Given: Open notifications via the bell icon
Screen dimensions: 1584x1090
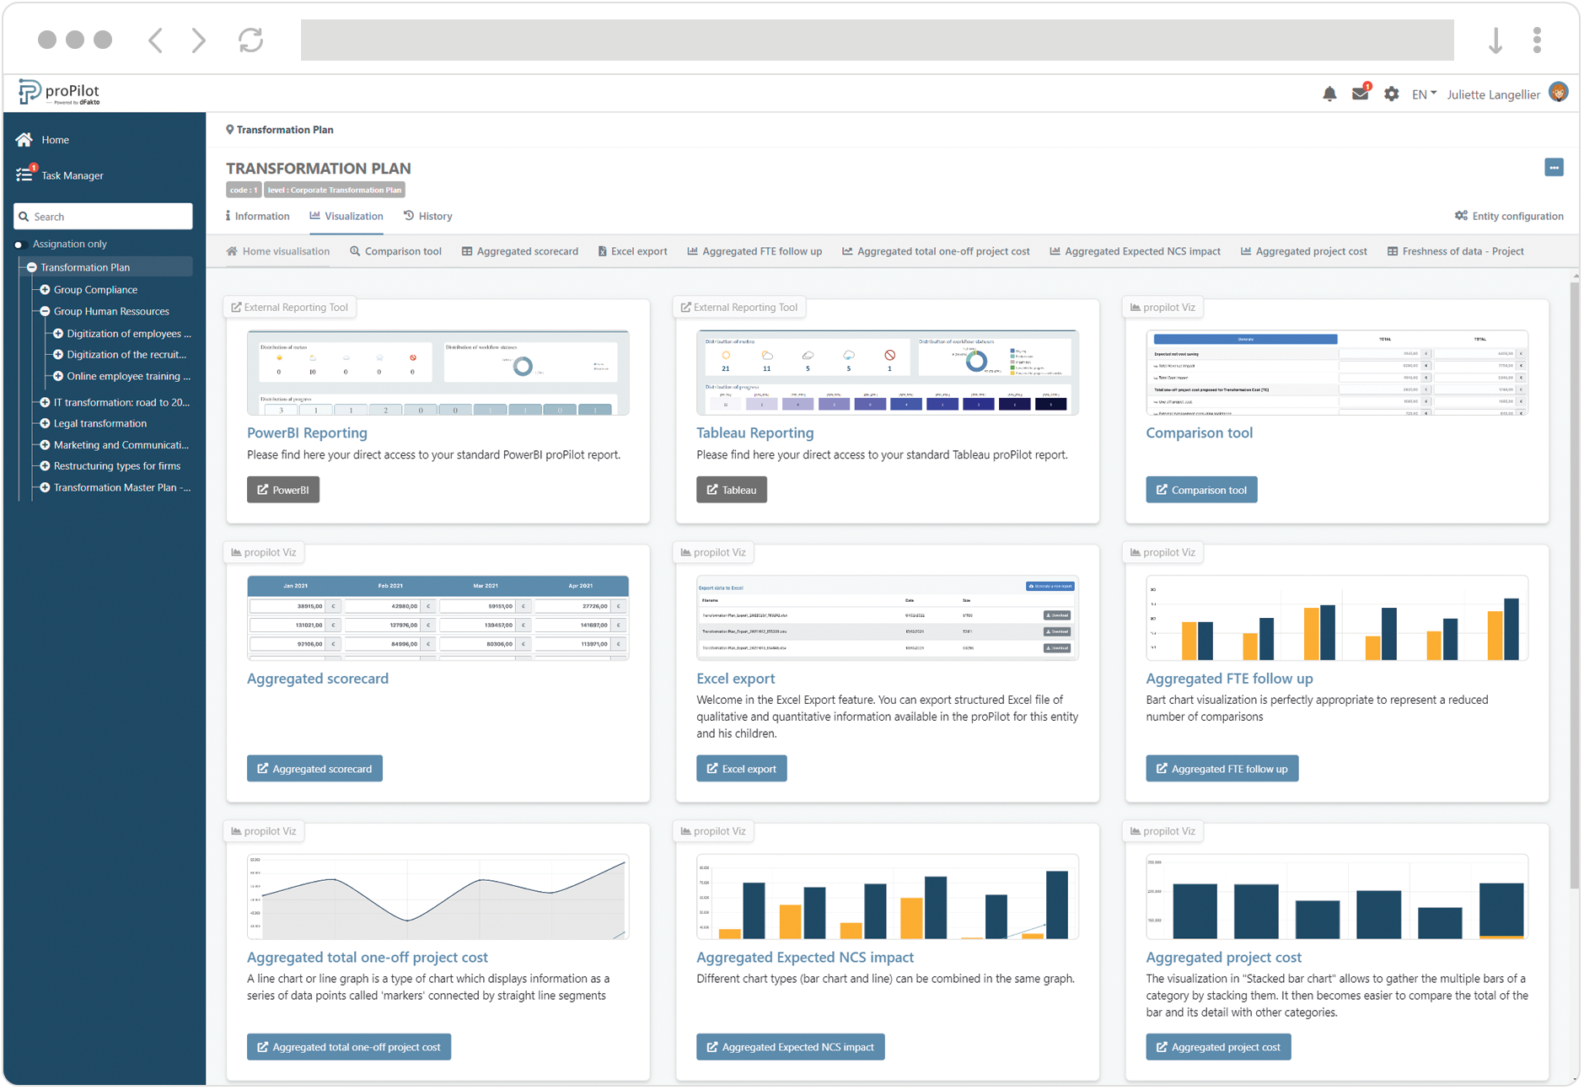Looking at the screenshot, I should (1330, 94).
